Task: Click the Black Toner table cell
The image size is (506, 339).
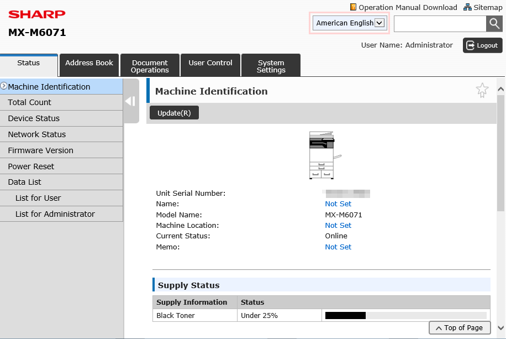Action: 195,315
